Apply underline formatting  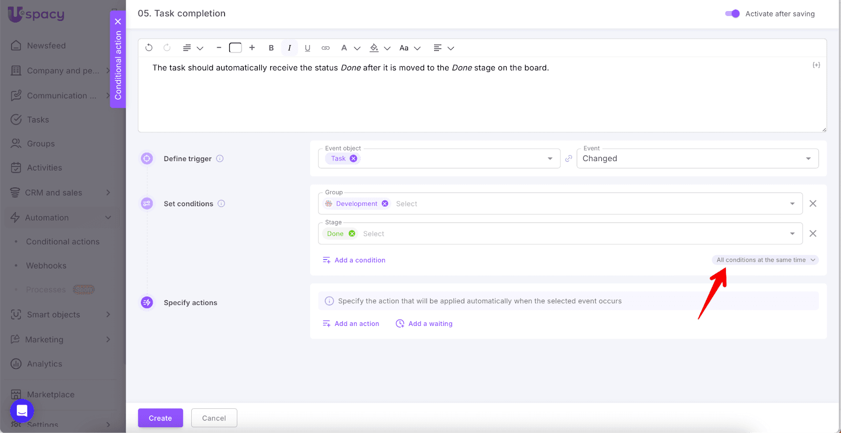tap(307, 48)
